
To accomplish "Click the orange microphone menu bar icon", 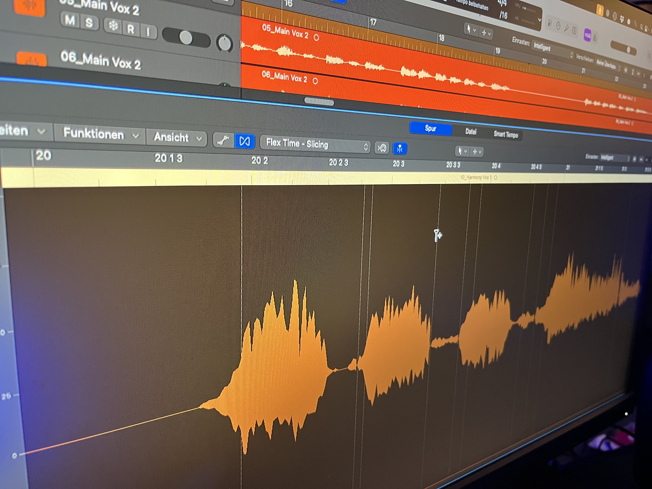I will (x=600, y=10).
